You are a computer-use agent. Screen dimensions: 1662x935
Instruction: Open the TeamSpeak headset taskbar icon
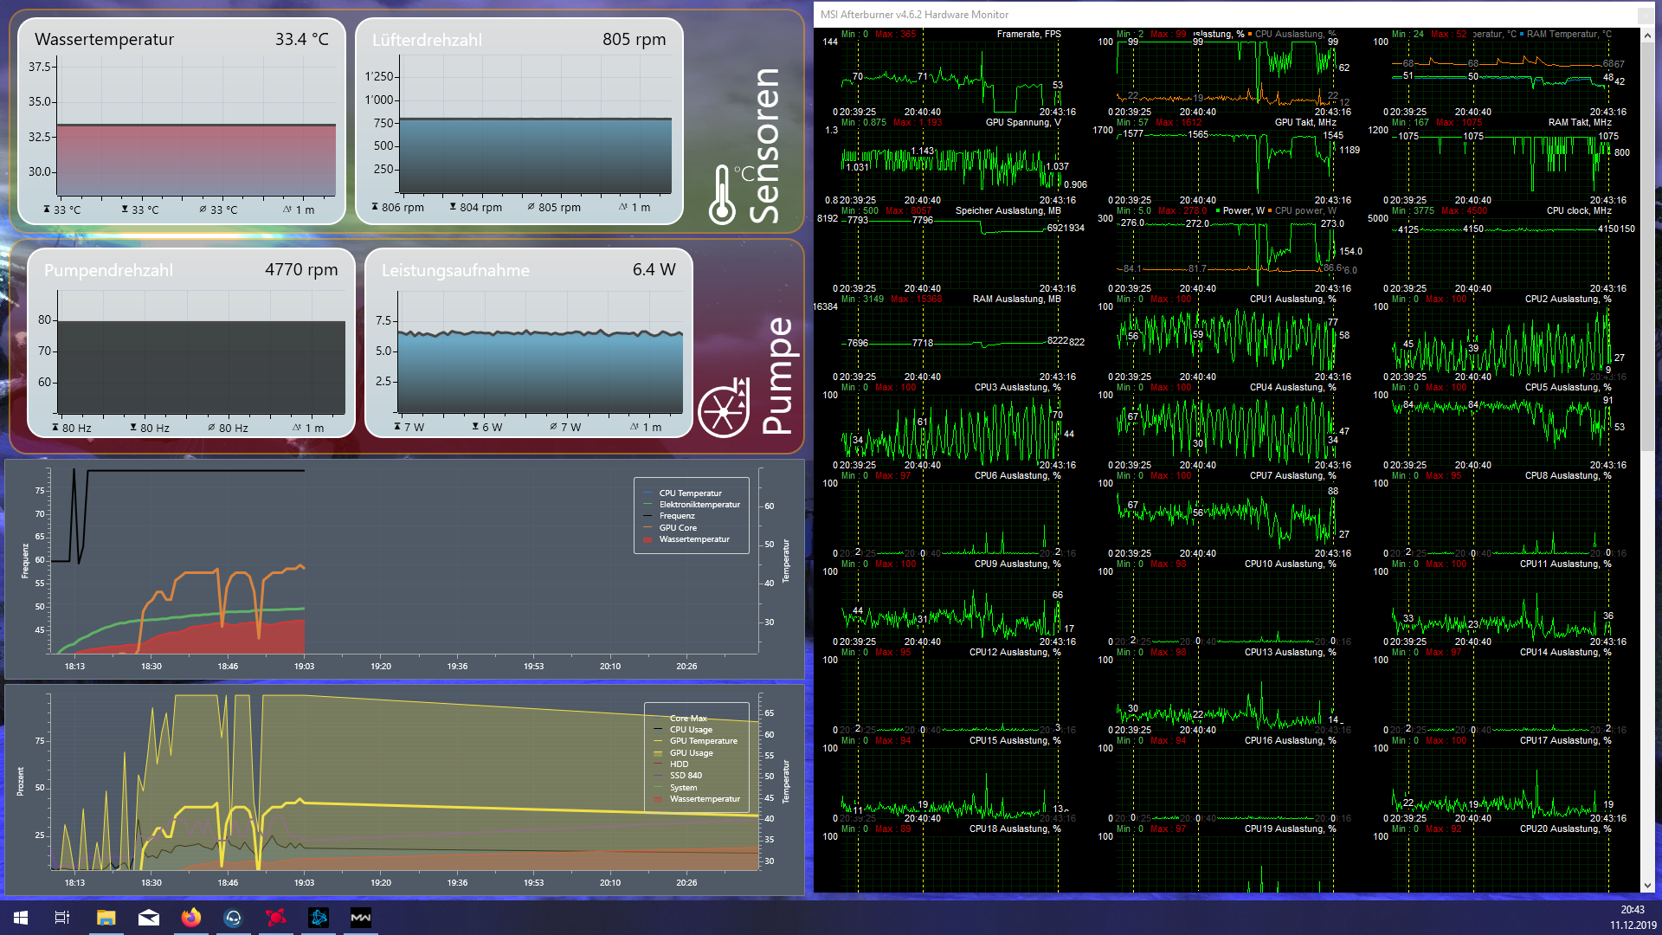pyautogui.click(x=234, y=918)
